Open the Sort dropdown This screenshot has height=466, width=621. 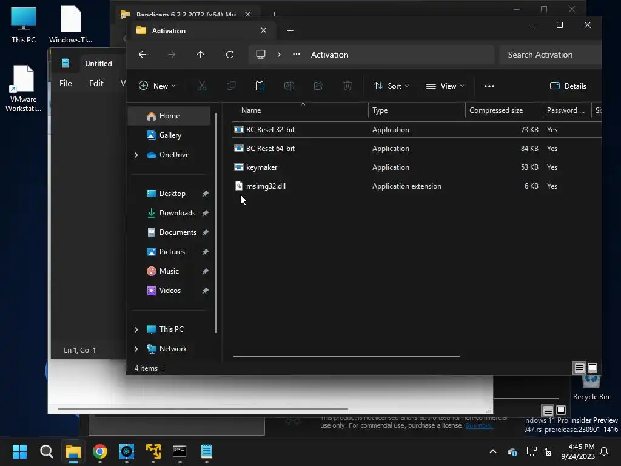391,86
